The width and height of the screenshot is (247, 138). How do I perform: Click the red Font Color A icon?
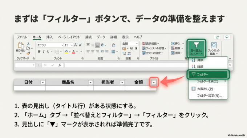tap(73, 52)
